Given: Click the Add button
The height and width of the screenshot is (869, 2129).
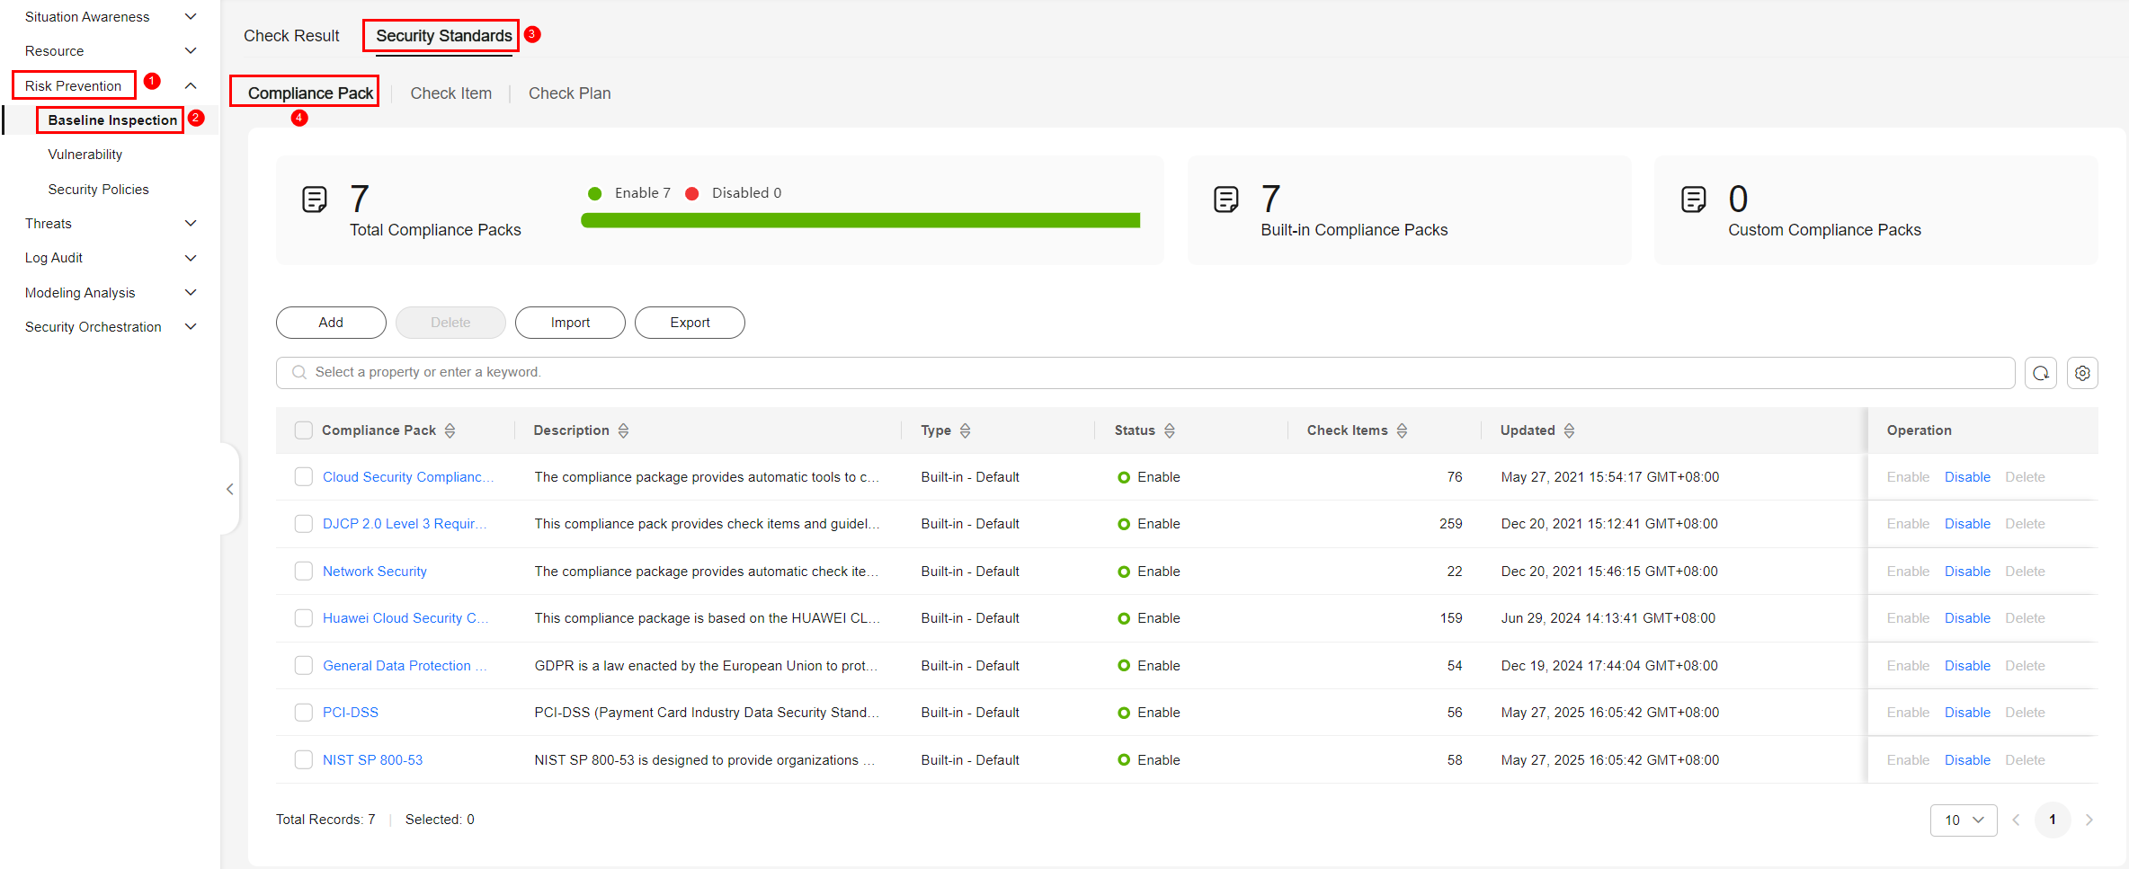Looking at the screenshot, I should click(331, 323).
